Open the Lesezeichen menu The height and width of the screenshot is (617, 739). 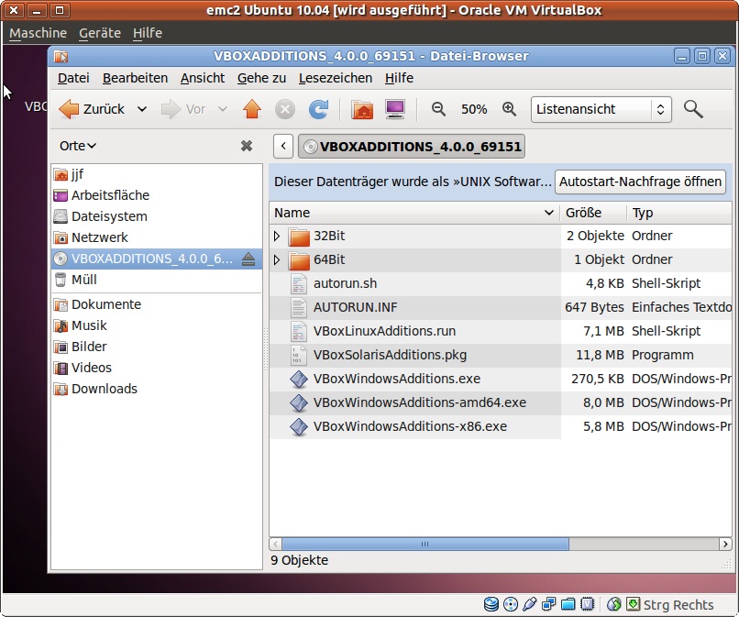pyautogui.click(x=335, y=78)
